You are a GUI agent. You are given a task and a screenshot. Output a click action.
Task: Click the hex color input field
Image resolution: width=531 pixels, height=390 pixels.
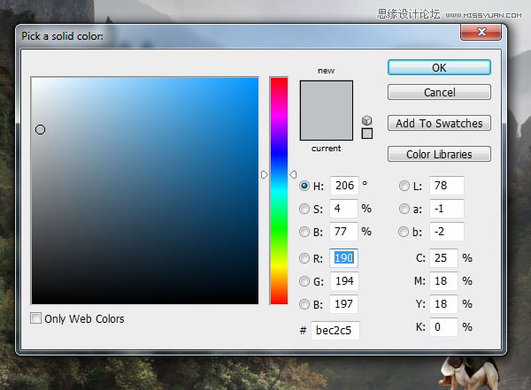tap(335, 330)
